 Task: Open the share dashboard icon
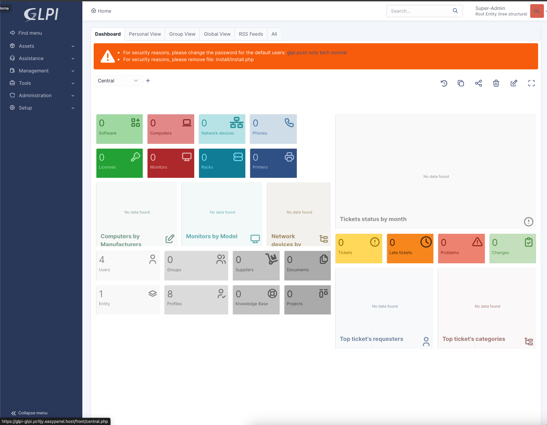click(x=478, y=83)
